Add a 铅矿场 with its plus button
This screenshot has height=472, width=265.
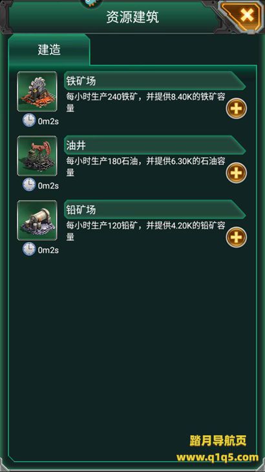237,237
